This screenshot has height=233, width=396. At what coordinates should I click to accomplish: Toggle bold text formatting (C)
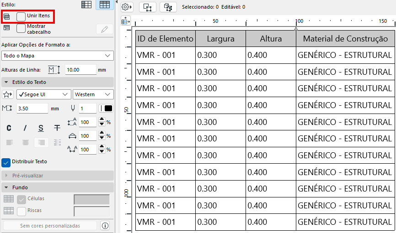(x=9, y=128)
